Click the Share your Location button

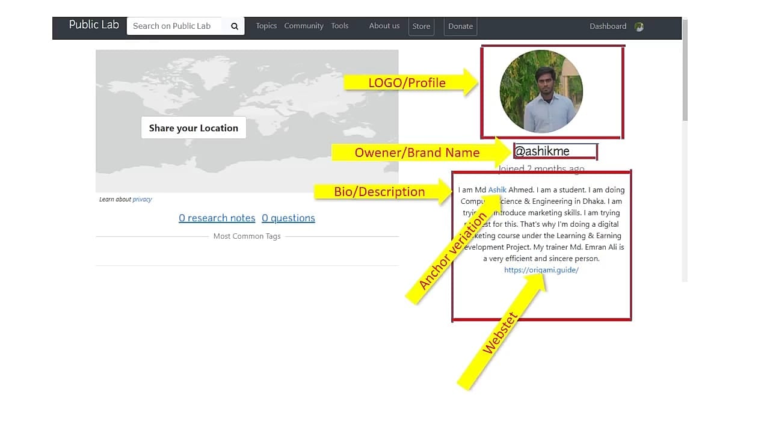click(x=193, y=128)
